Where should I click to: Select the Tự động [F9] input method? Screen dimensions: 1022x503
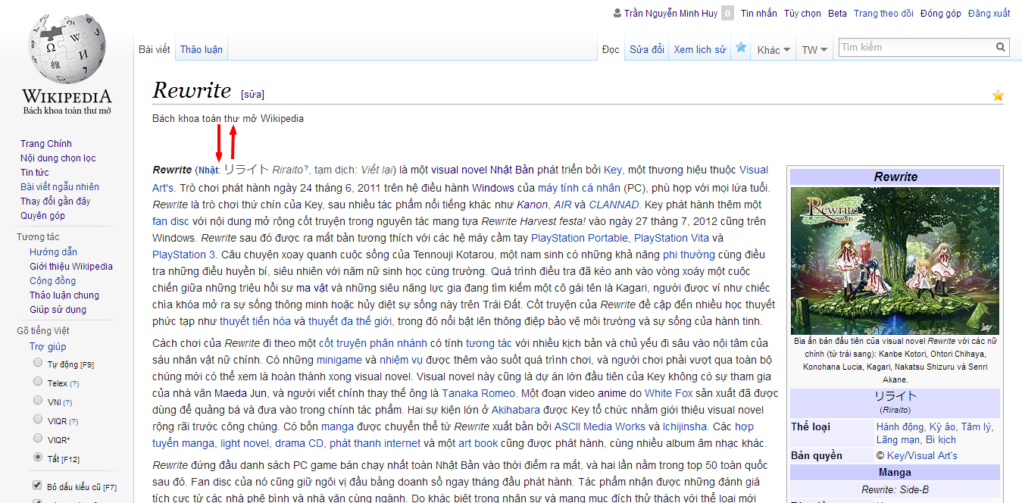[38, 363]
